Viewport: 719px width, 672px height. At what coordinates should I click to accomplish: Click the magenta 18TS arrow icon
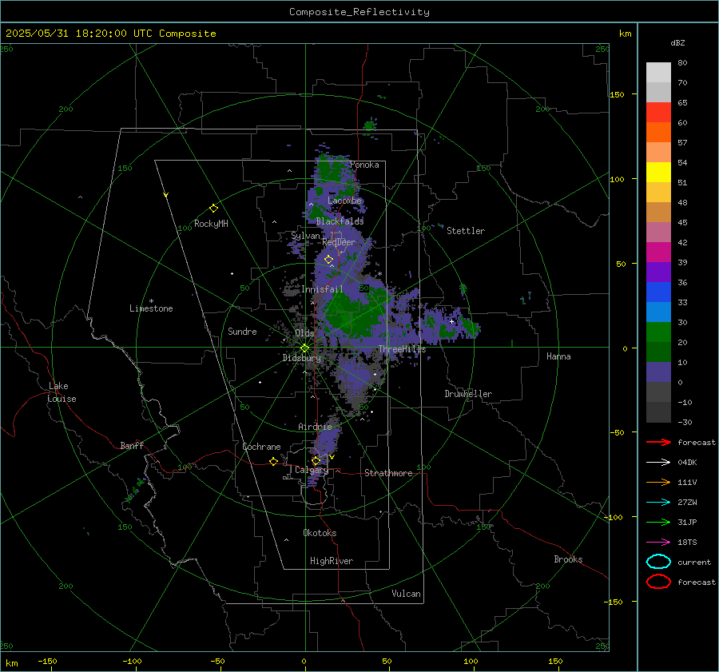(x=658, y=543)
